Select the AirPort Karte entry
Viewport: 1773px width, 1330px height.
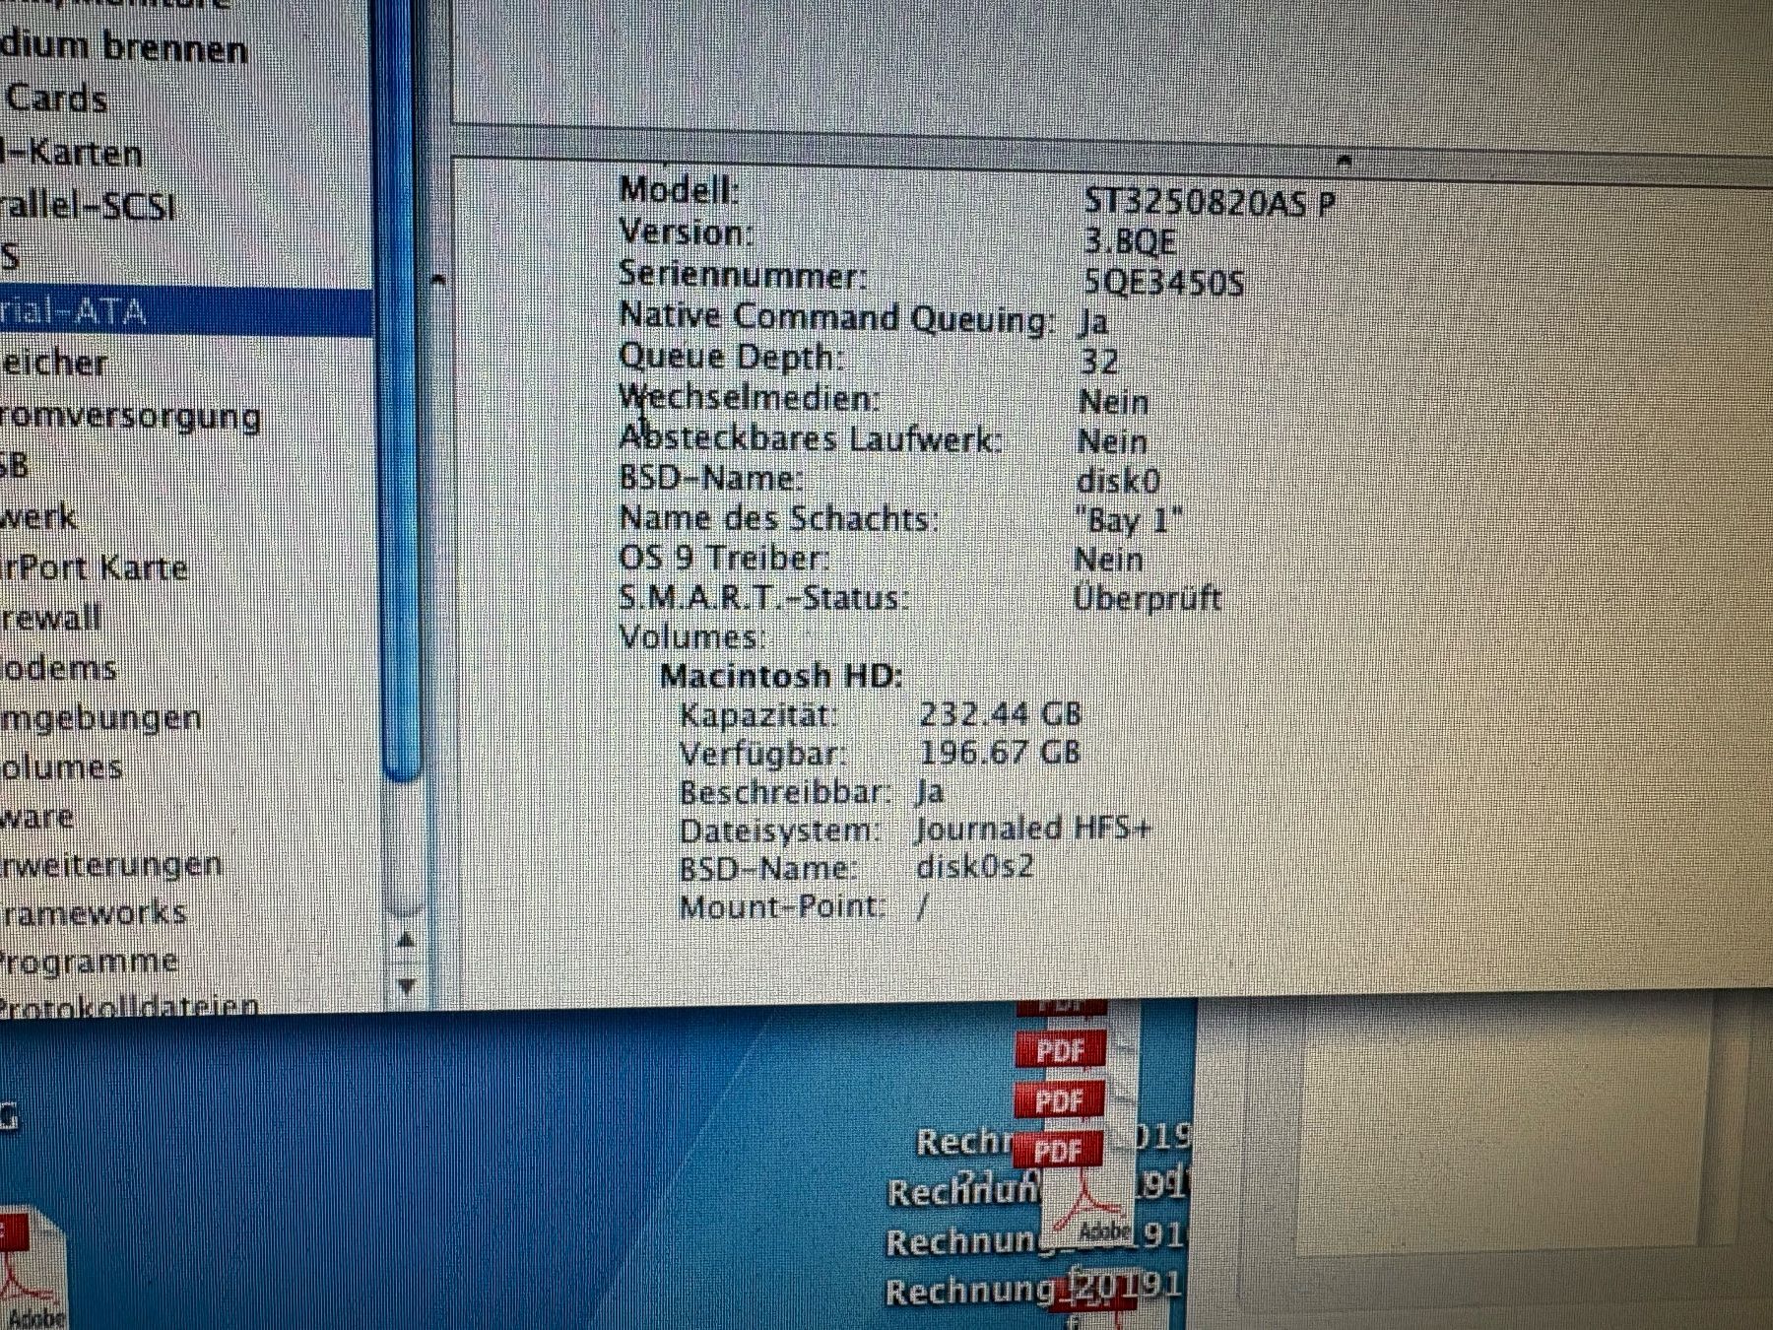click(94, 567)
